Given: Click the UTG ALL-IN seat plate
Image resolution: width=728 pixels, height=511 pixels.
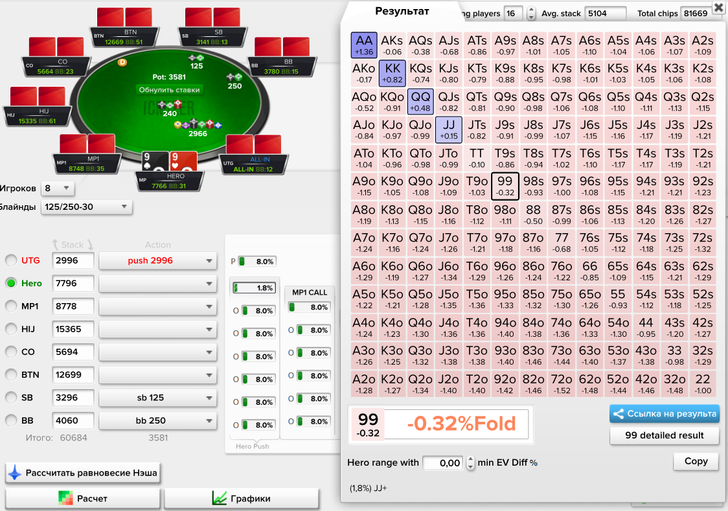Looking at the screenshot, I should tap(253, 165).
